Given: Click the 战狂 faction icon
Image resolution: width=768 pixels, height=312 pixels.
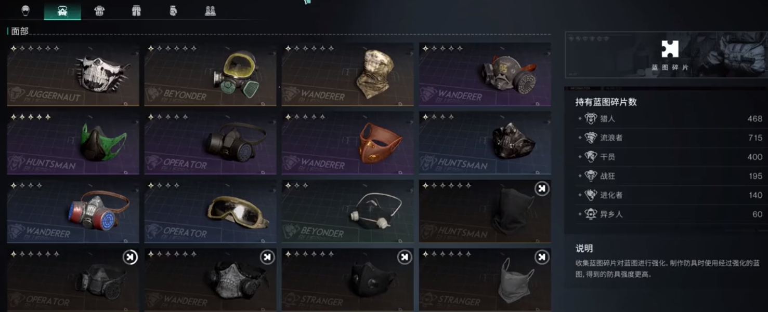Looking at the screenshot, I should (591, 176).
